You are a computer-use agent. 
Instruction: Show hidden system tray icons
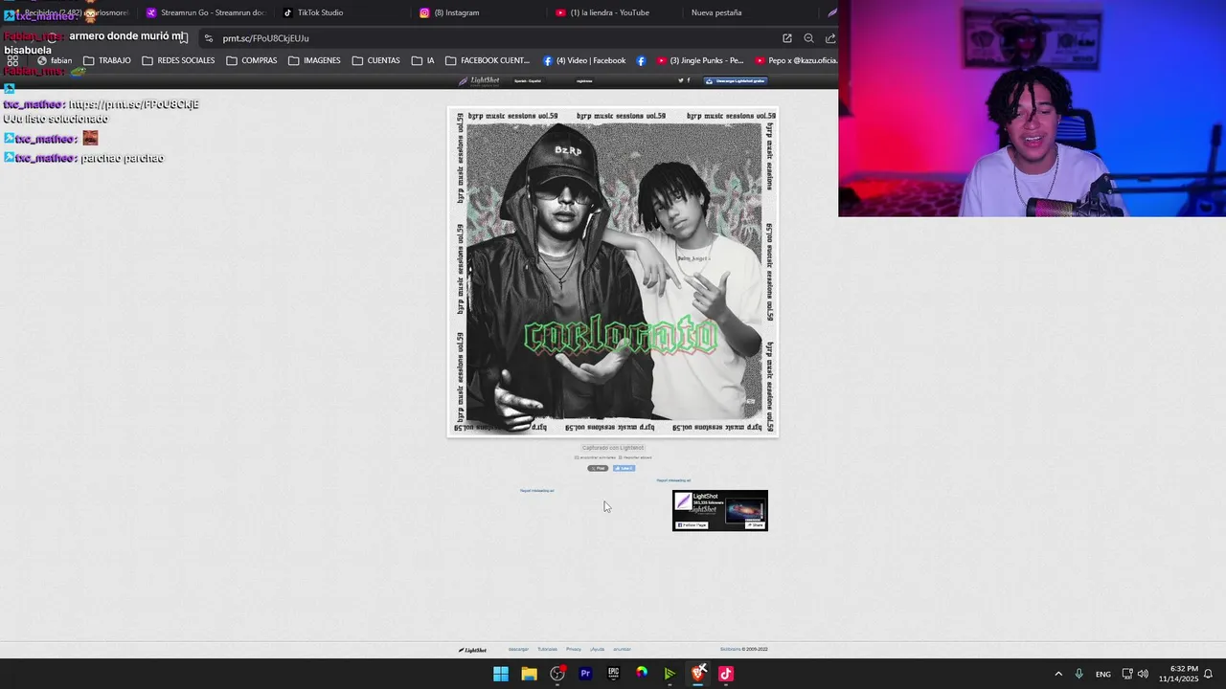[1058, 674]
